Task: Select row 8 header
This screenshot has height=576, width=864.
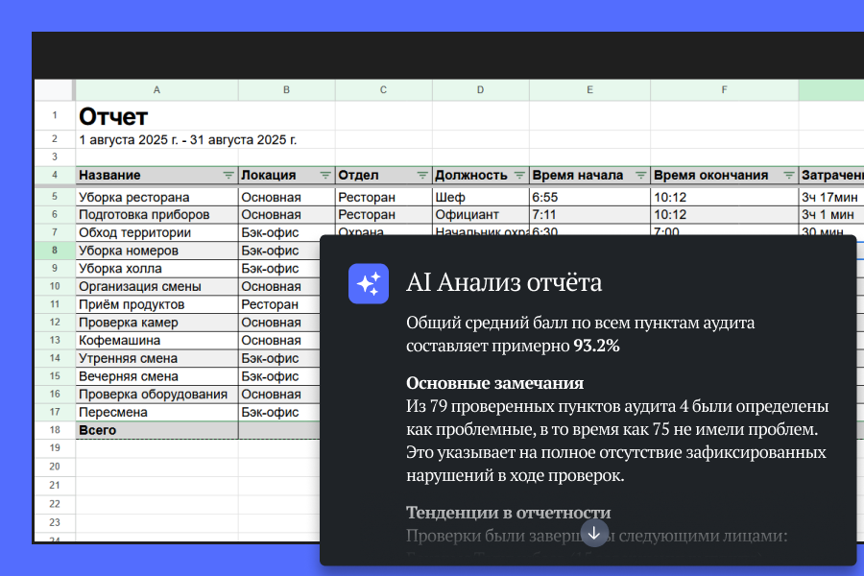Action: 54,251
